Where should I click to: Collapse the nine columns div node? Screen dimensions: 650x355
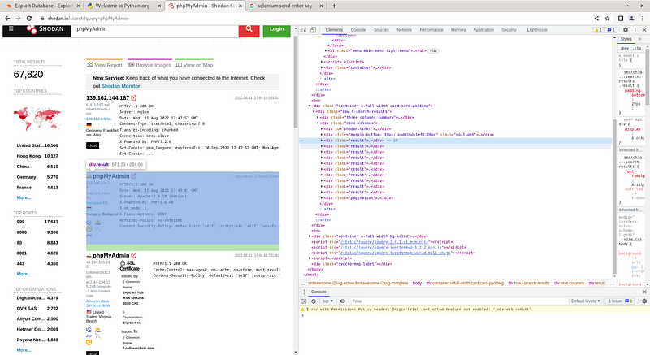coord(318,123)
